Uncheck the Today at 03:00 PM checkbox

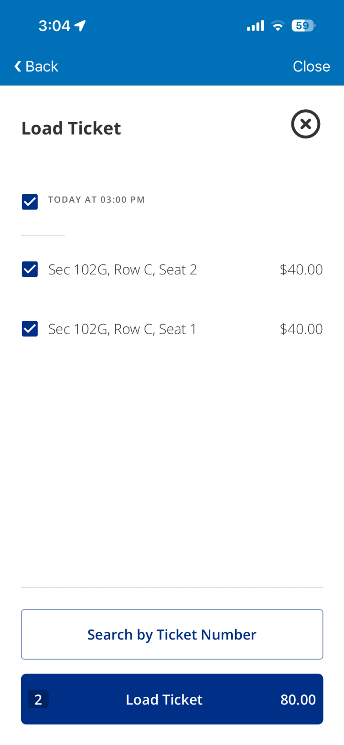coord(30,201)
